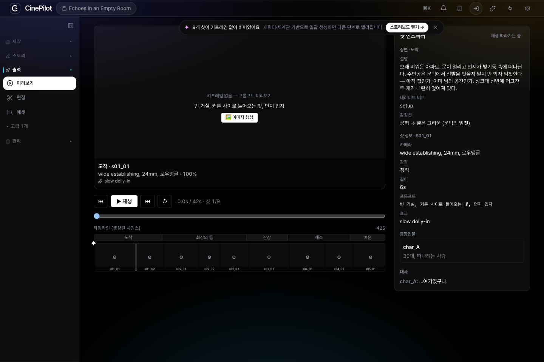
Task: Click the sign-in arrow icon
Action: pos(476,8)
